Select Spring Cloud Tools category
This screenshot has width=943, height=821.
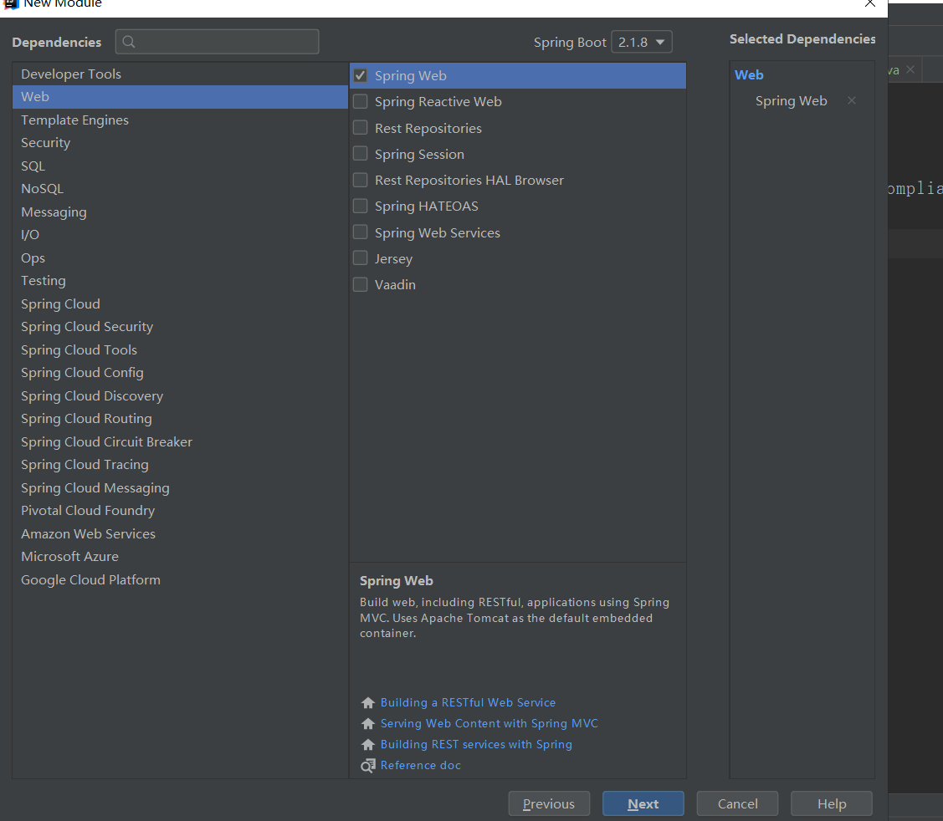pos(180,349)
